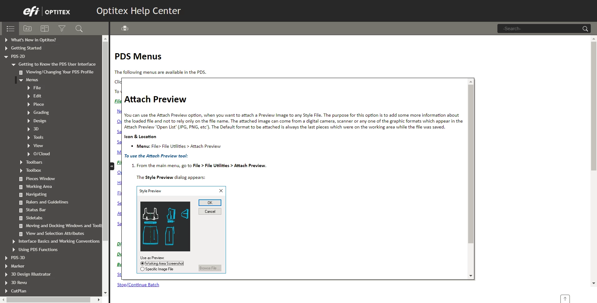Collapse Getting to Know the PDS User Interface
Viewport: 597px width, 303px height.
click(x=13, y=64)
